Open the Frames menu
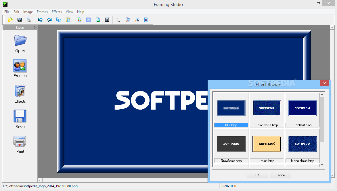Screen dimensions: 337x191 (42, 12)
